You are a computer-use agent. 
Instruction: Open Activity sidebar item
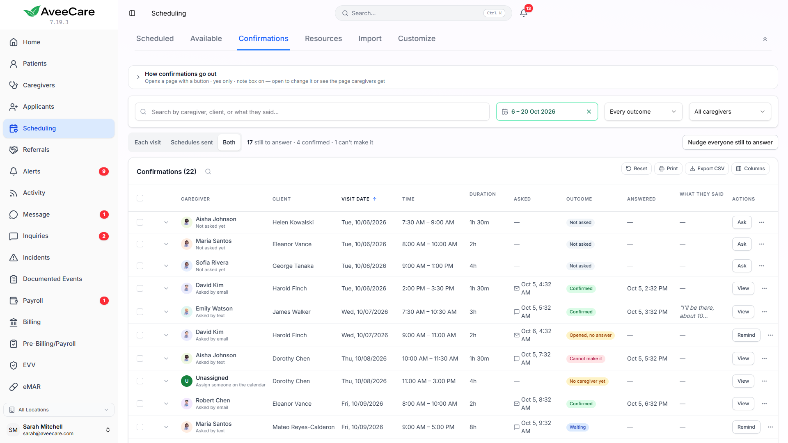[59, 193]
